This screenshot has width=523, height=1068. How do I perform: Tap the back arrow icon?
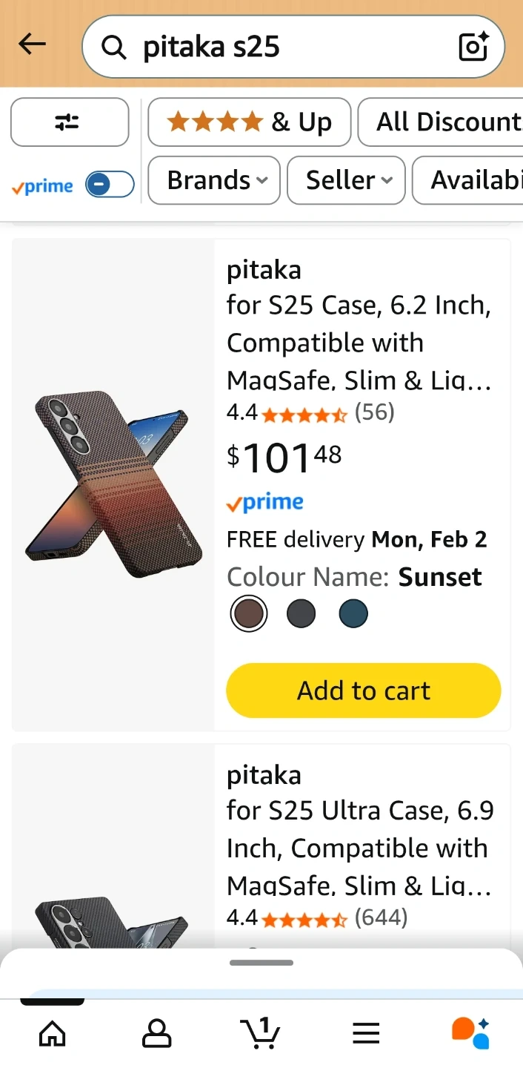(33, 44)
